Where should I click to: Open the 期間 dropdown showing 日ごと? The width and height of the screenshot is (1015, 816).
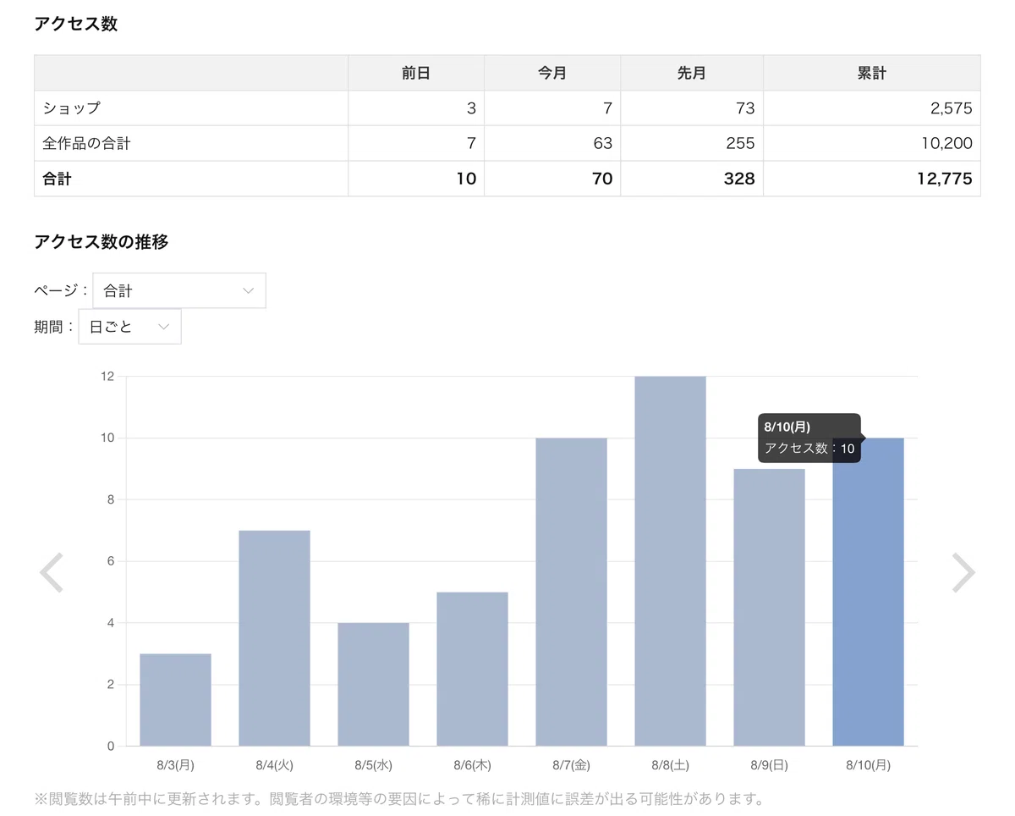pyautogui.click(x=129, y=327)
